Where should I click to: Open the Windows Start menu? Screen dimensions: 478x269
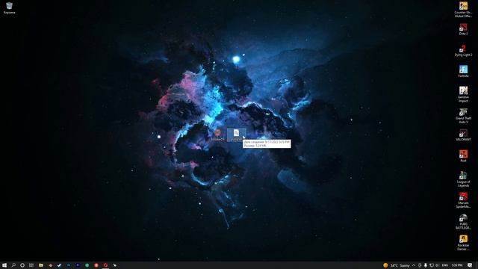(4, 265)
